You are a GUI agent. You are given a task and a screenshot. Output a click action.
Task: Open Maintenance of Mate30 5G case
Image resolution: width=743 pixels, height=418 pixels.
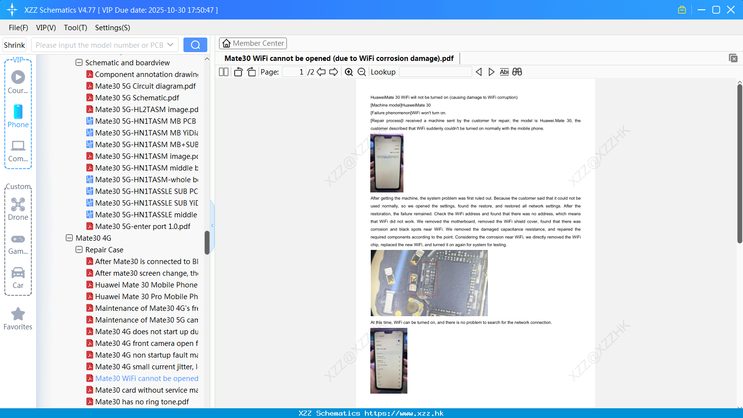(142, 320)
